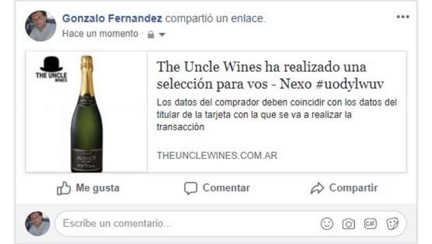Focus the 'Escribe un comentario' field
Image resolution: width=432 pixels, height=244 pixels.
[x=231, y=224]
